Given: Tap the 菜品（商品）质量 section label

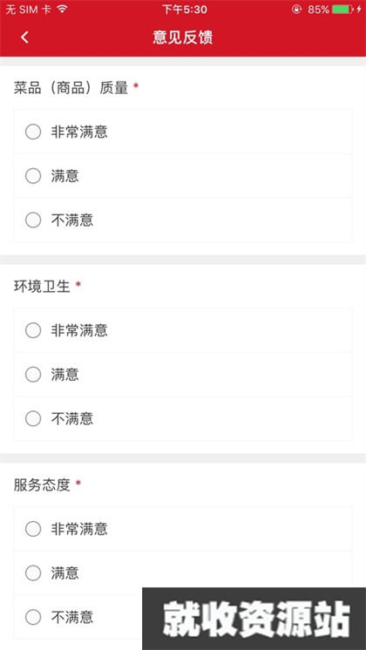Looking at the screenshot, I should pos(71,88).
